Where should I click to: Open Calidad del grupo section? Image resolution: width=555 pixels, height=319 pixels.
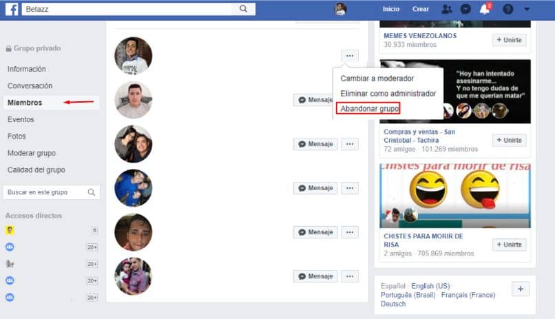click(x=36, y=170)
